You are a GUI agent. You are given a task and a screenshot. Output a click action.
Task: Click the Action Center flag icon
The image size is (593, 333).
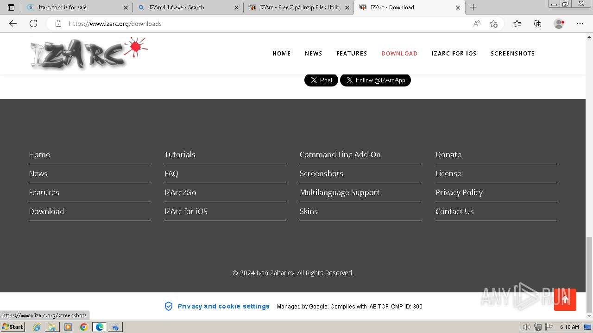[x=548, y=327]
